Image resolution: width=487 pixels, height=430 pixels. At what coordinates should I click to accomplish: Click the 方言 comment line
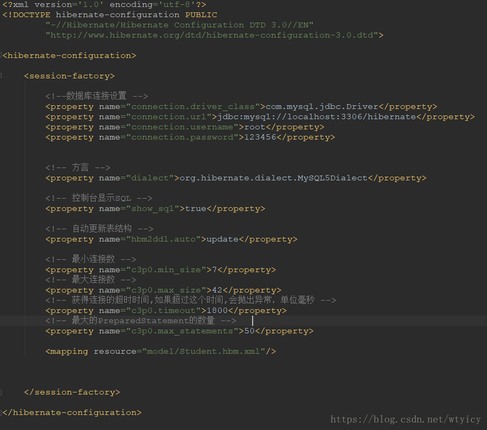click(77, 167)
